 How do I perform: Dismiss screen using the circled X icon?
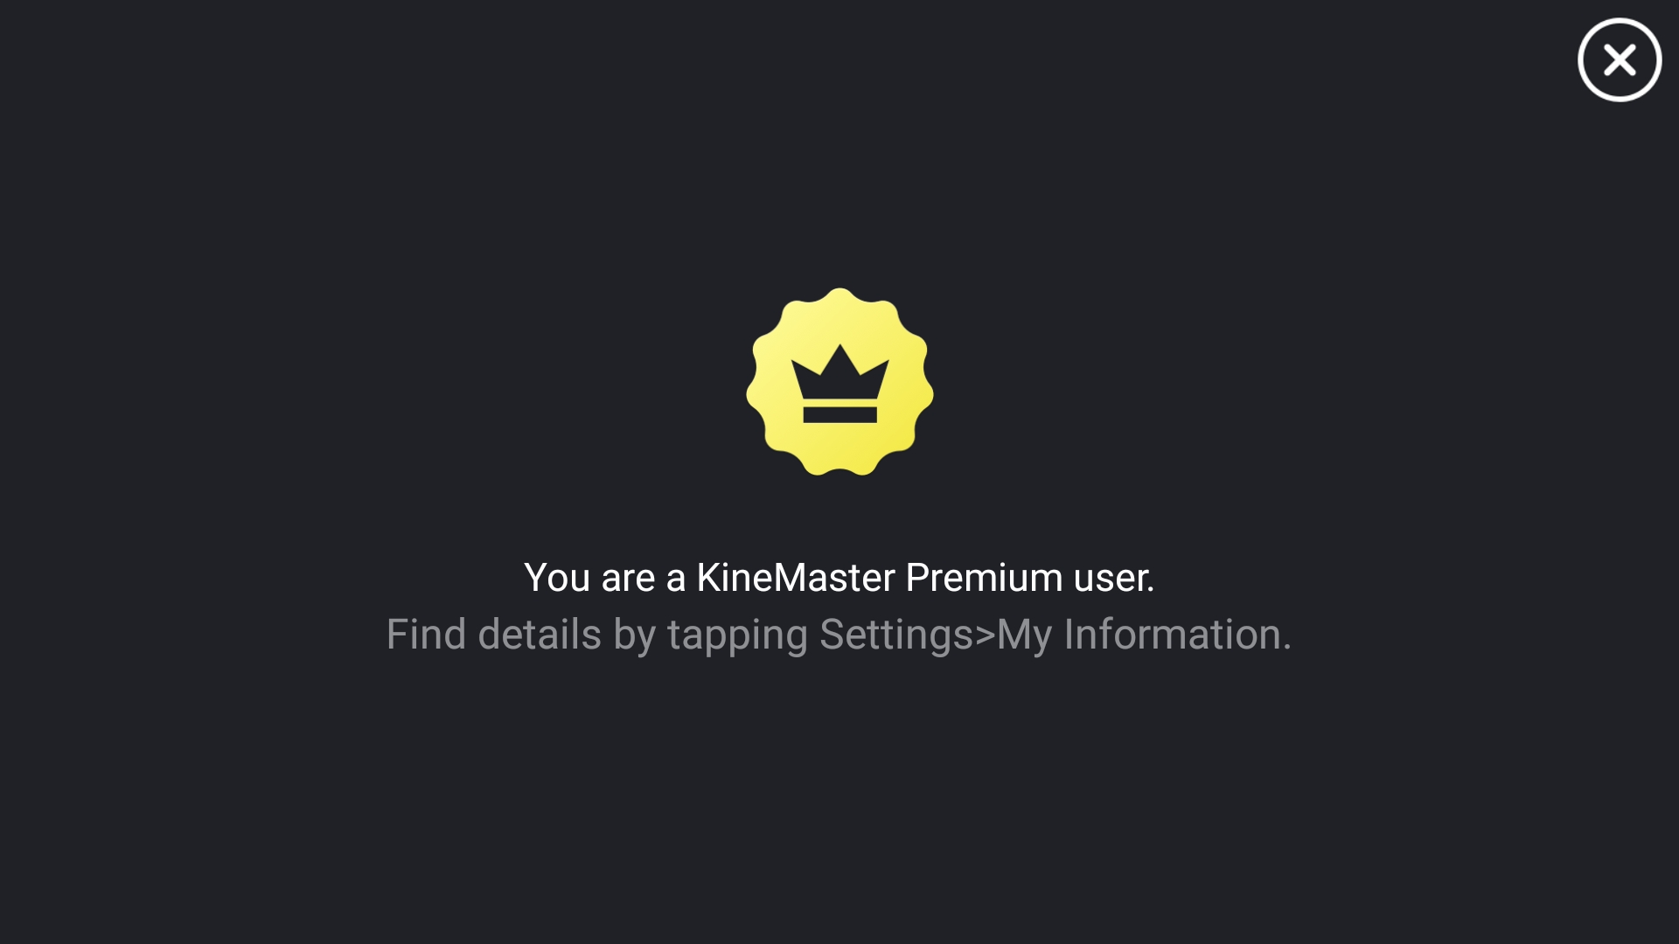point(1620,60)
